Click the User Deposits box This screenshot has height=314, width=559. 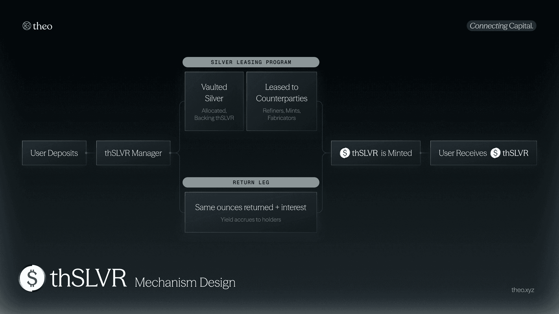click(x=54, y=153)
